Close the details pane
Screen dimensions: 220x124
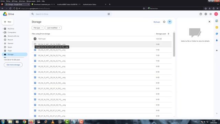[x=209, y=22]
